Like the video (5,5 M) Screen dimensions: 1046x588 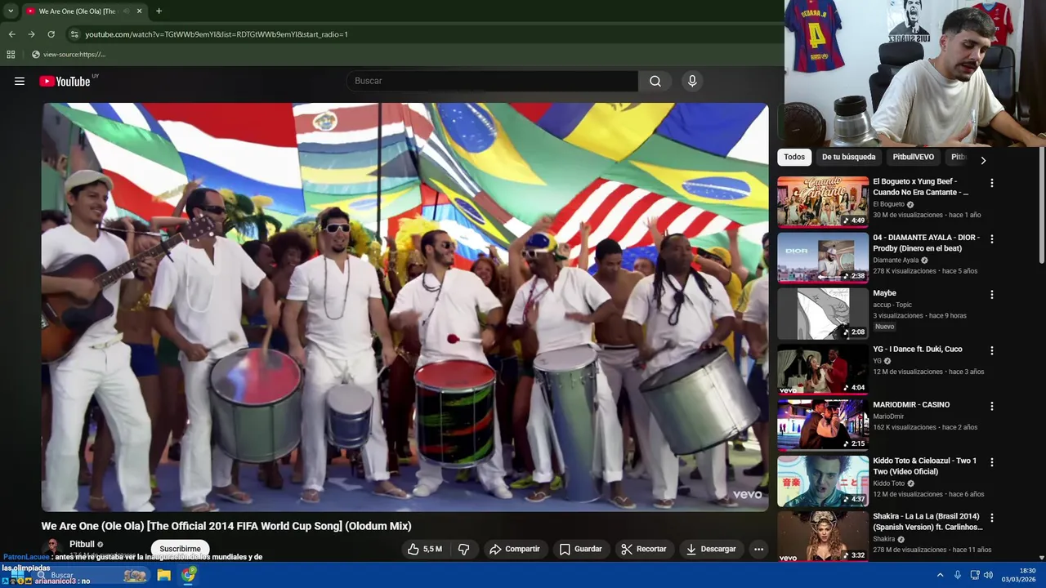(x=424, y=549)
